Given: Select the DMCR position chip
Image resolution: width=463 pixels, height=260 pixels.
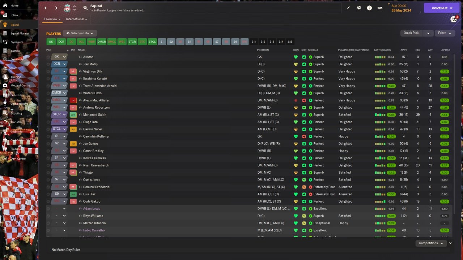Looking at the screenshot, I should [x=102, y=42].
